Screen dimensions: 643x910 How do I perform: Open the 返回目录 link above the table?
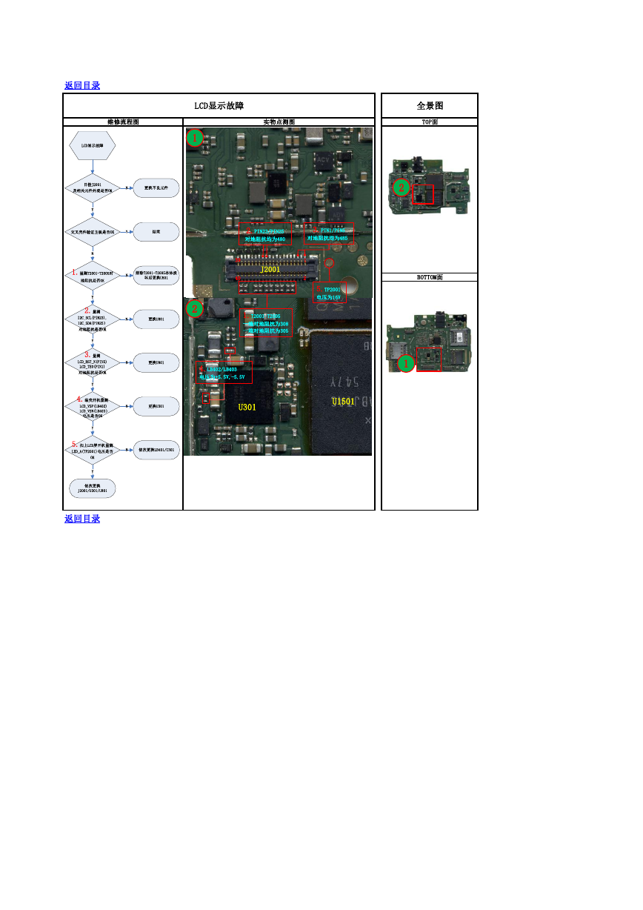(82, 86)
